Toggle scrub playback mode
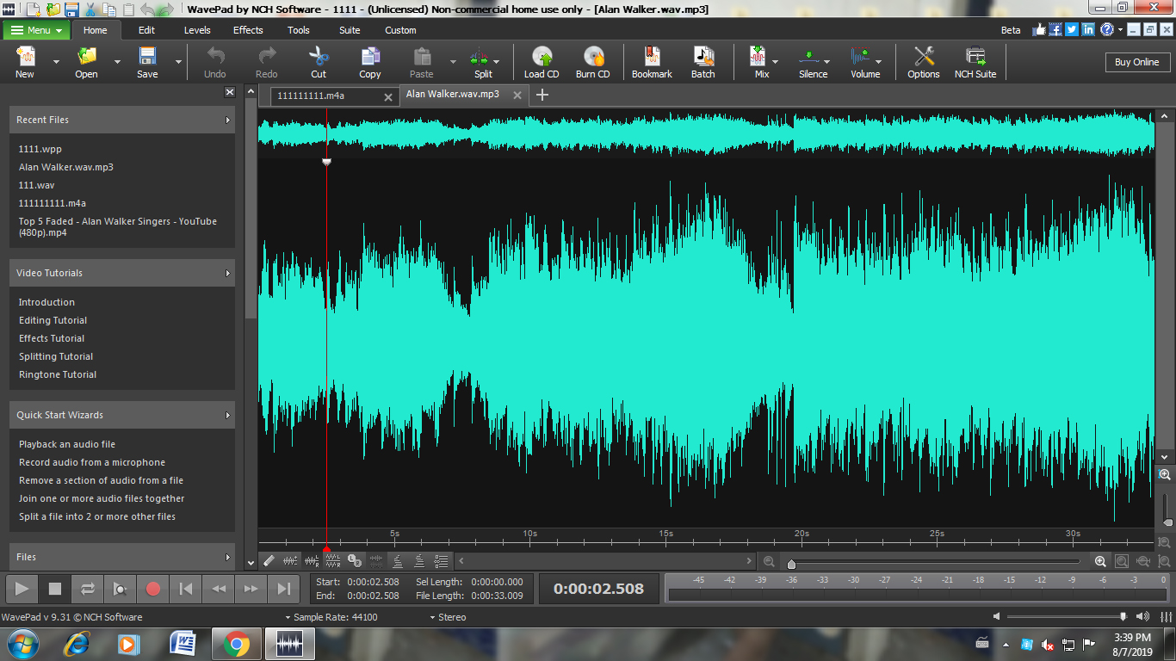 click(x=121, y=589)
